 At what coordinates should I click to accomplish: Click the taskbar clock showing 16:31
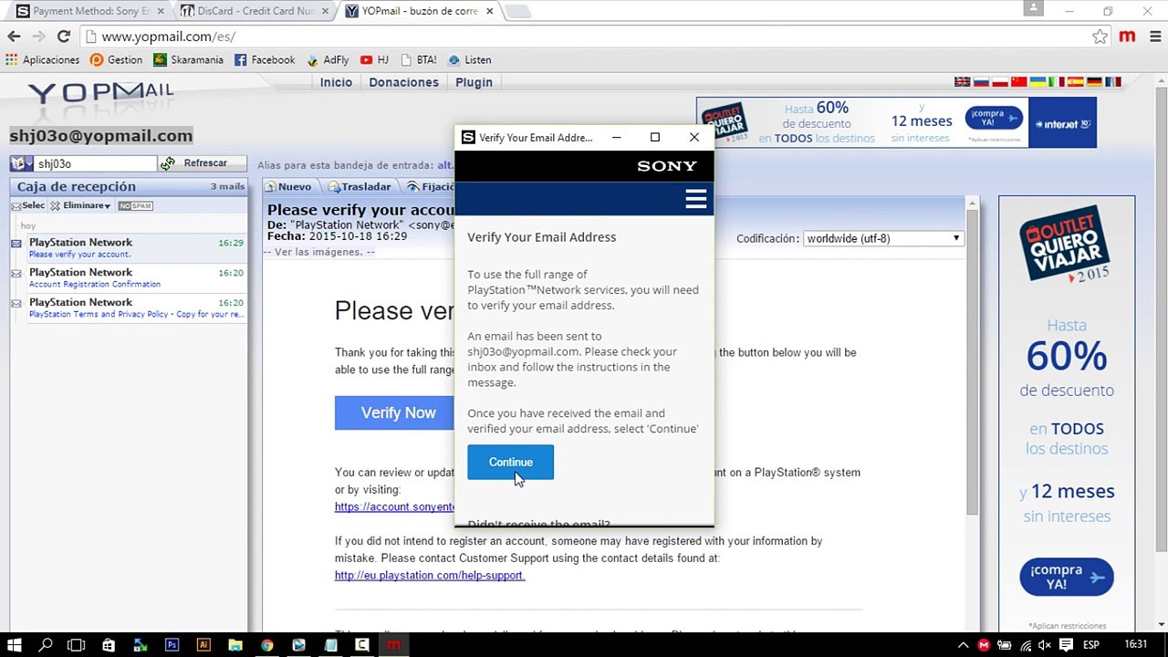(1136, 645)
